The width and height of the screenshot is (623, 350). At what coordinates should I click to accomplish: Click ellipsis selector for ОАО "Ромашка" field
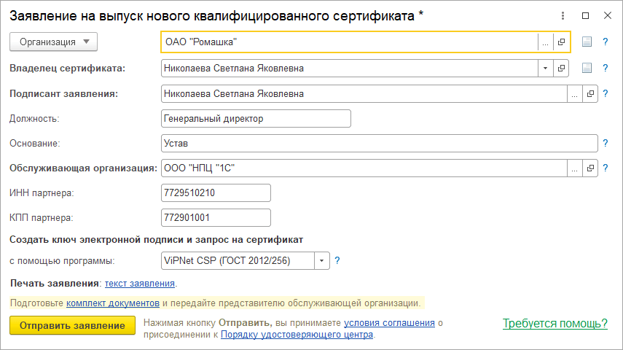pos(546,42)
